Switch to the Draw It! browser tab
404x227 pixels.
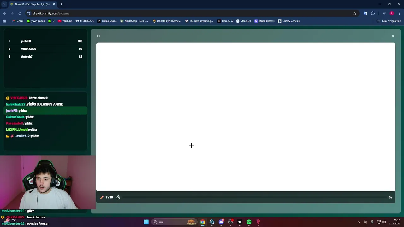pyautogui.click(x=32, y=4)
